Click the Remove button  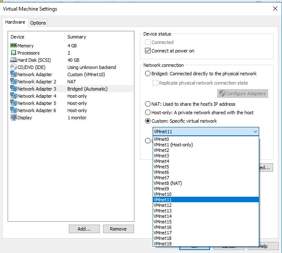(x=118, y=229)
